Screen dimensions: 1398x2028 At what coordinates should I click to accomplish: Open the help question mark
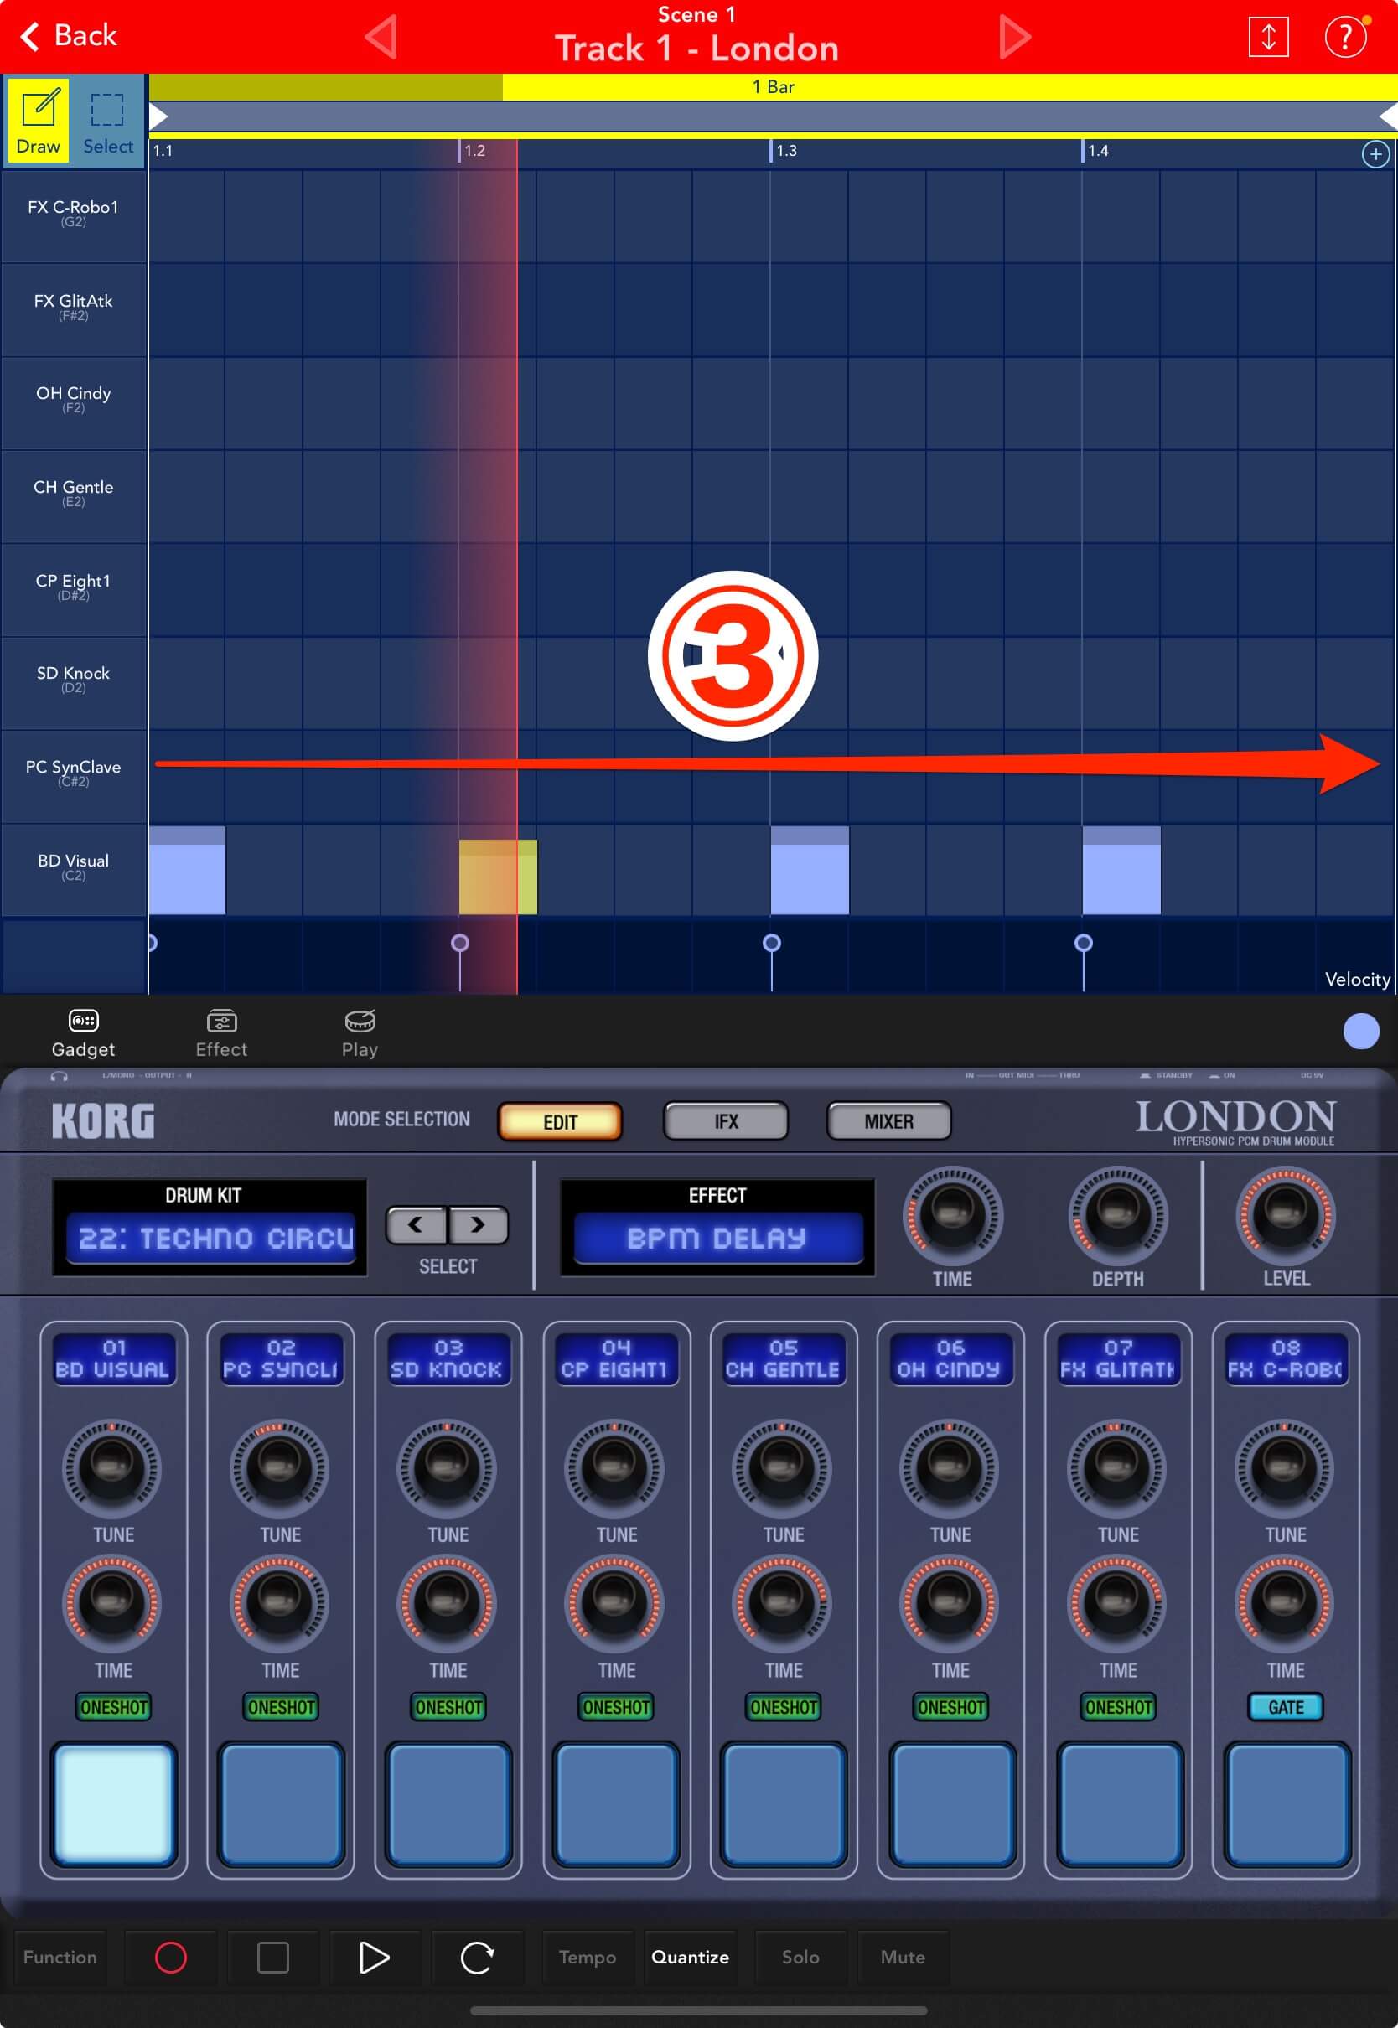(x=1344, y=37)
